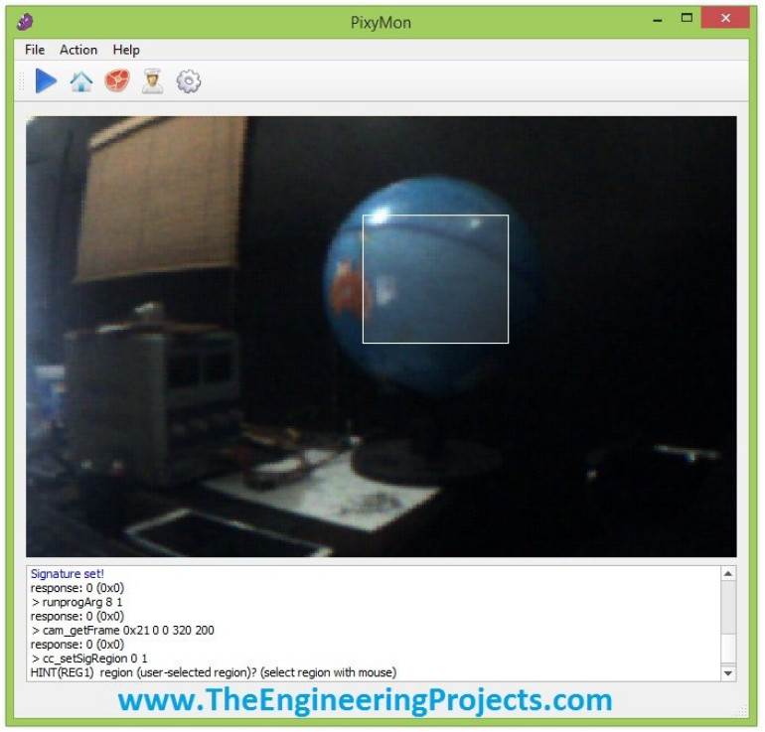Click the console scrollbar track
The height and width of the screenshot is (732, 765).
[728, 616]
